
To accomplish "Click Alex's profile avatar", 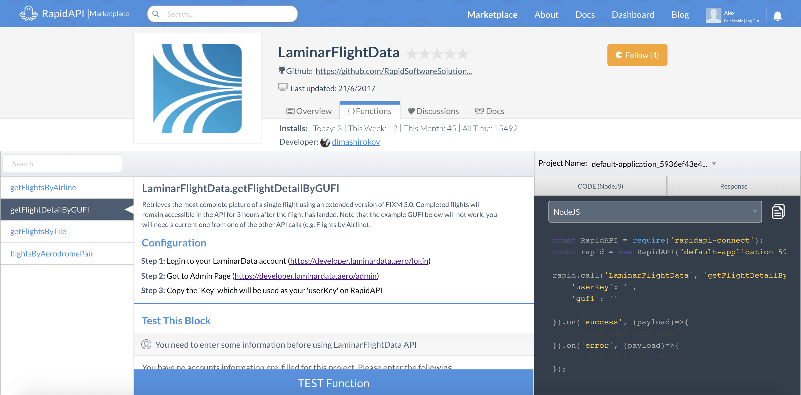I will [713, 15].
